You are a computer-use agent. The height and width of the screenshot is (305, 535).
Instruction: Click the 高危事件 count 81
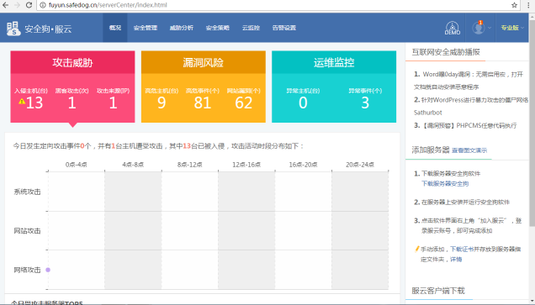(x=203, y=103)
